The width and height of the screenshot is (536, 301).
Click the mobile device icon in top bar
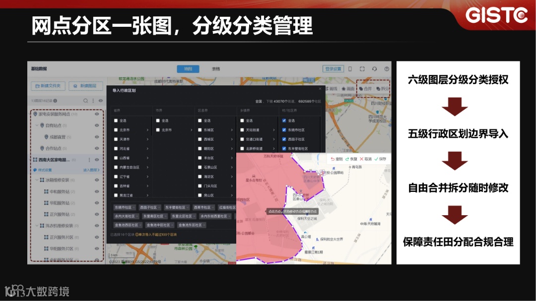(350, 68)
